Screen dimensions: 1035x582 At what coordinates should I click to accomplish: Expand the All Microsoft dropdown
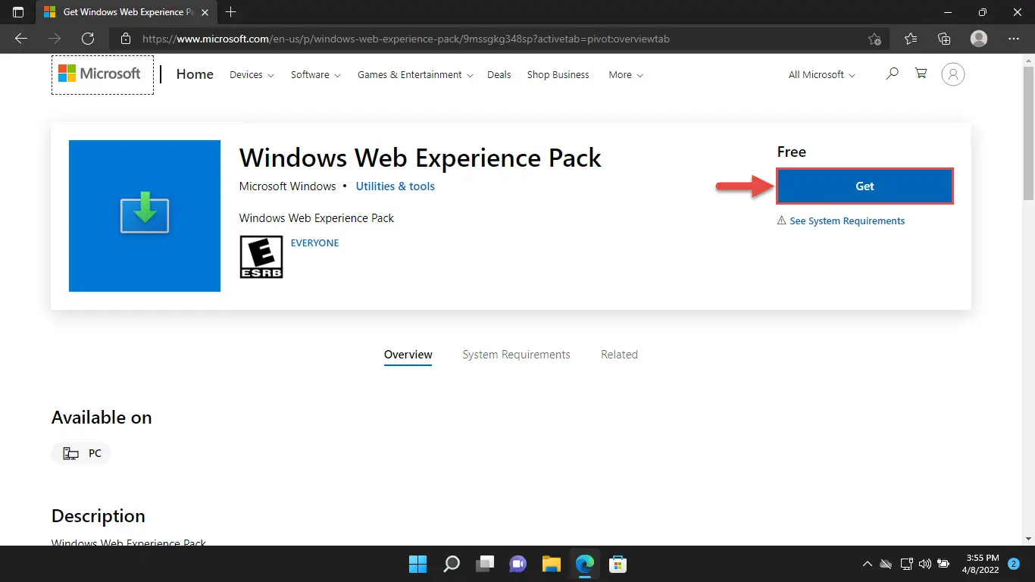pos(822,75)
